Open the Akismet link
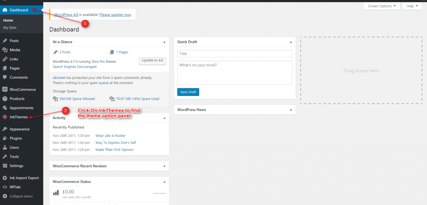Screen dimensions: 427x205 tap(58, 78)
